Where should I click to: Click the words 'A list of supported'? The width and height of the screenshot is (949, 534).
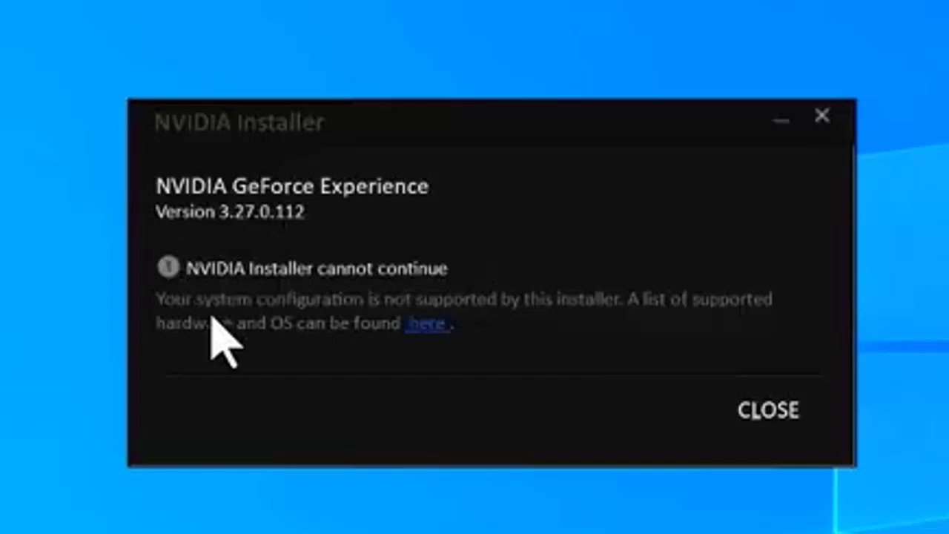[700, 300]
